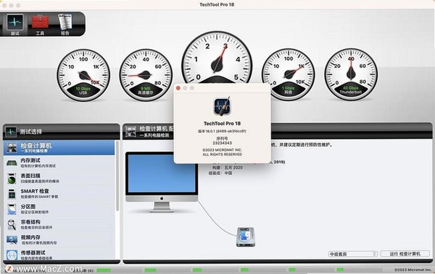Select the 检查计算机 check computer entry
Screen dimensions: 435x274
(59, 147)
